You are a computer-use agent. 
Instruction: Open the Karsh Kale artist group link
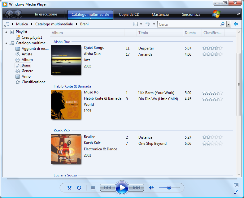62,131
